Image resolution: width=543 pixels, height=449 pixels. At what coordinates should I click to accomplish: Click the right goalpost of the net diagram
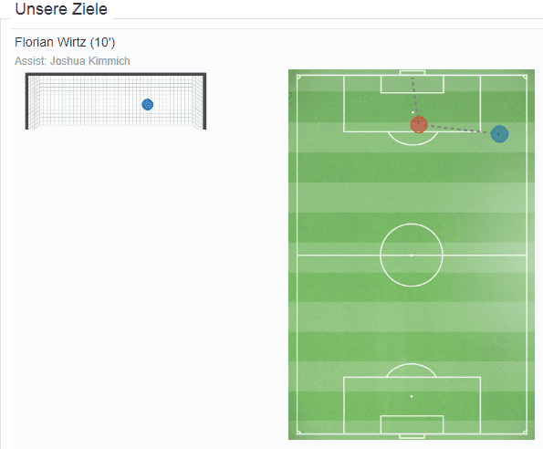click(204, 101)
